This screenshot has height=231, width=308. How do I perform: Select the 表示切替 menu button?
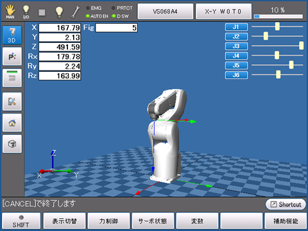65,221
